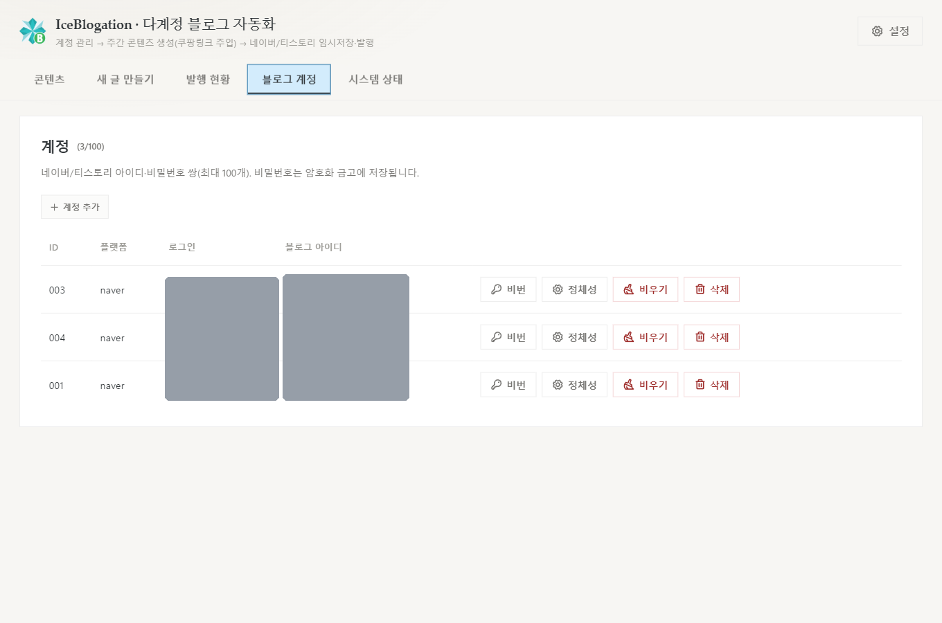Click the gear icon in row 001

tap(558, 385)
